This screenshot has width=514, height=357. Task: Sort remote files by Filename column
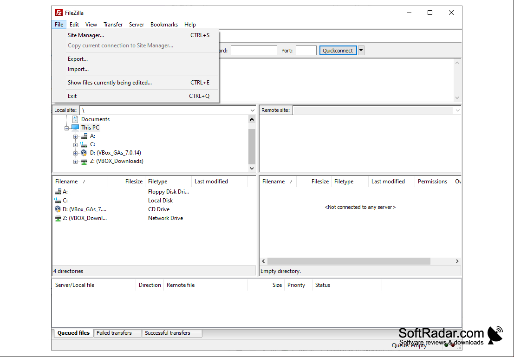pyautogui.click(x=278, y=182)
